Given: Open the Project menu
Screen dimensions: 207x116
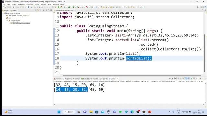Looking at the screenshot, I should (x=44, y=5).
